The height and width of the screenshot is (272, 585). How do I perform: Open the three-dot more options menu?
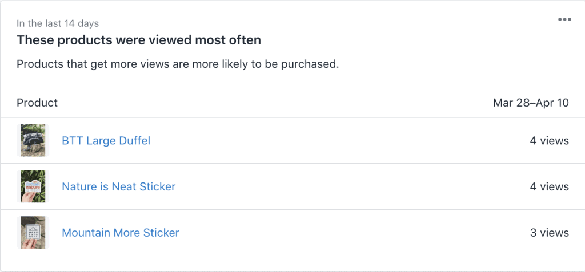click(564, 20)
